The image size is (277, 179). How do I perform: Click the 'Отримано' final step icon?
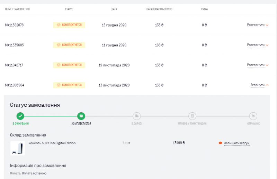point(253,116)
